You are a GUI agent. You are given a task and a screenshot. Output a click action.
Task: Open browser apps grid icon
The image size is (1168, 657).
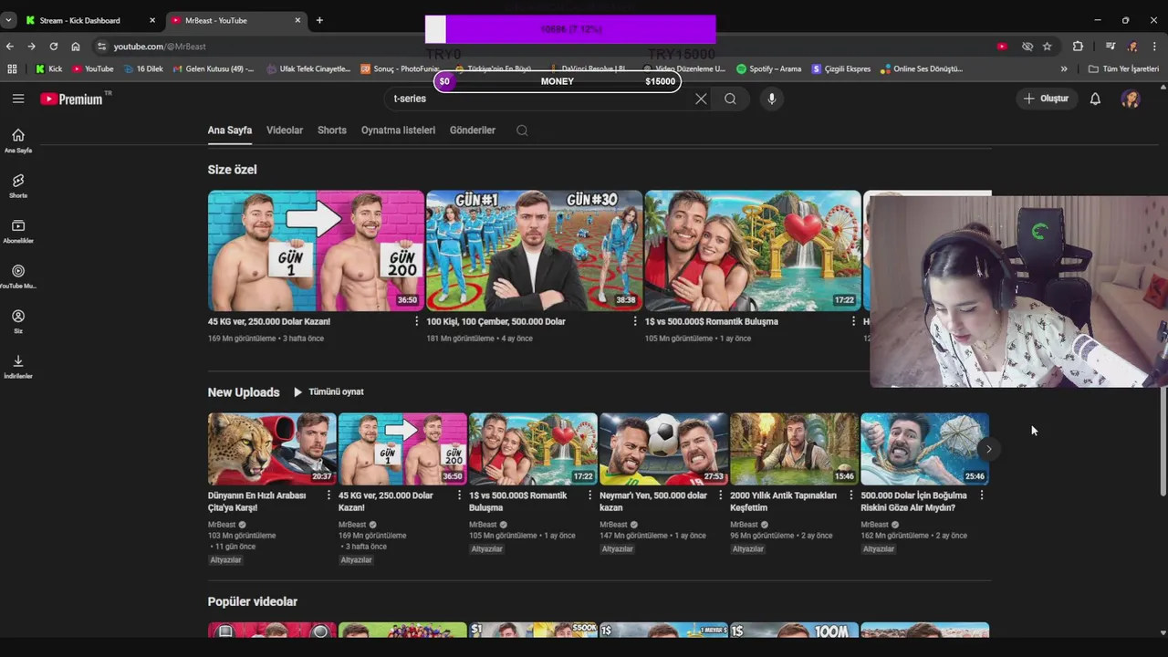pyautogui.click(x=12, y=68)
